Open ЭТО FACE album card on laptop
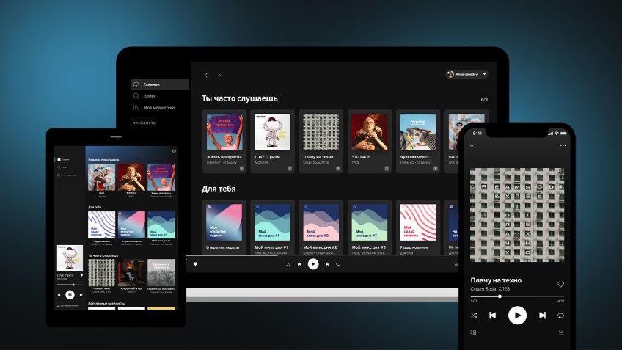Viewport: 622px width, 350px height. pos(370,142)
